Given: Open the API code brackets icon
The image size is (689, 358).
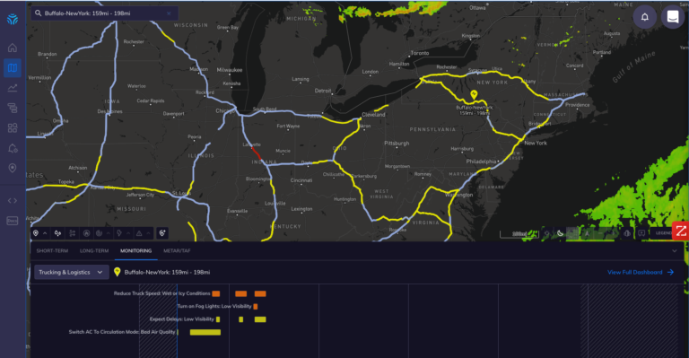Looking at the screenshot, I should (x=13, y=201).
